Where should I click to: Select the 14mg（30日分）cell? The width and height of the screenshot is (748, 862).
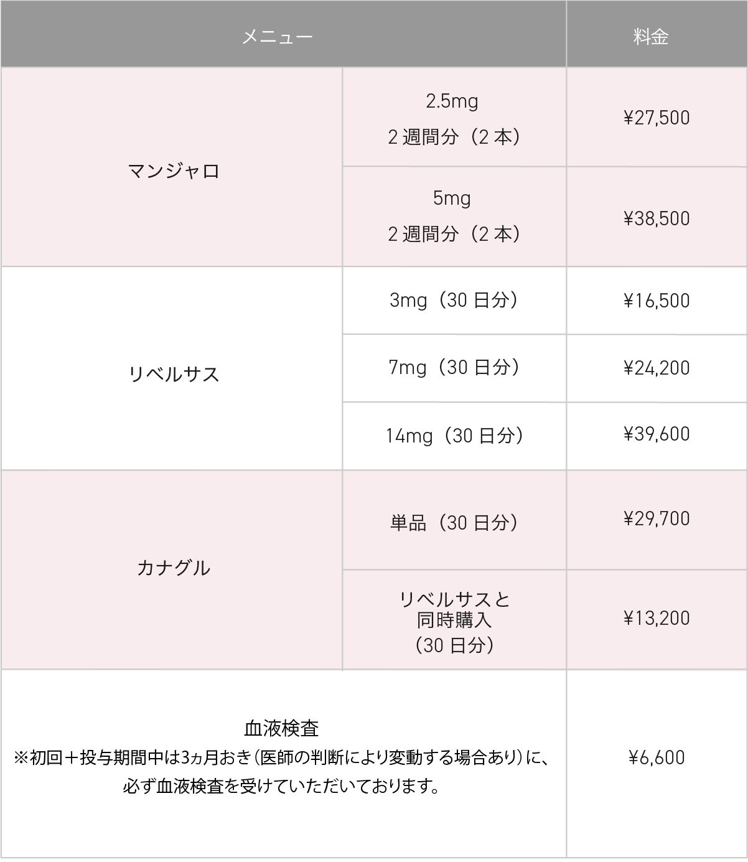(x=453, y=435)
